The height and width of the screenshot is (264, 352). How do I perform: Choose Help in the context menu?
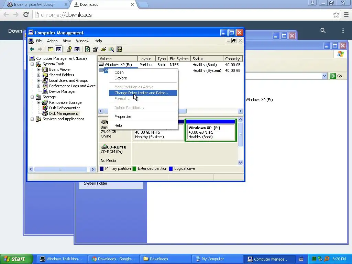pos(143,125)
